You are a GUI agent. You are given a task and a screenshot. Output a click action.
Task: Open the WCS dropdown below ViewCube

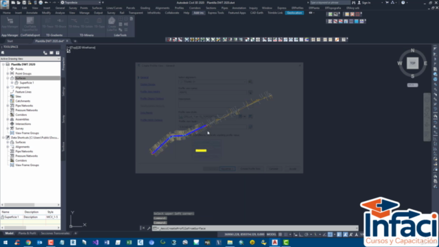tap(412, 85)
